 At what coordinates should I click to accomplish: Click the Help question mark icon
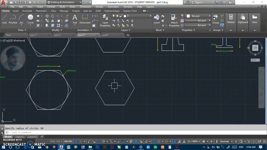tap(230, 2)
